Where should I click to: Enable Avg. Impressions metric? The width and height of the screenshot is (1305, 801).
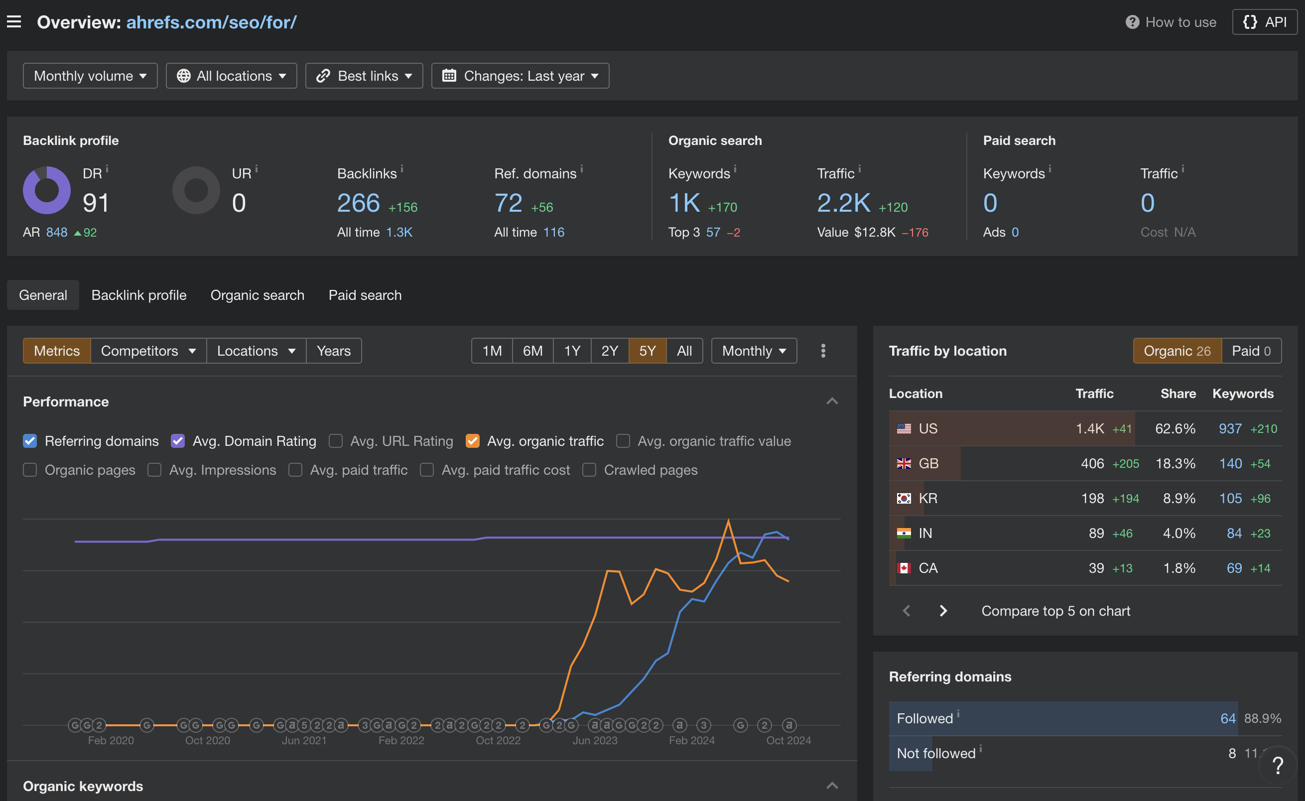[154, 470]
